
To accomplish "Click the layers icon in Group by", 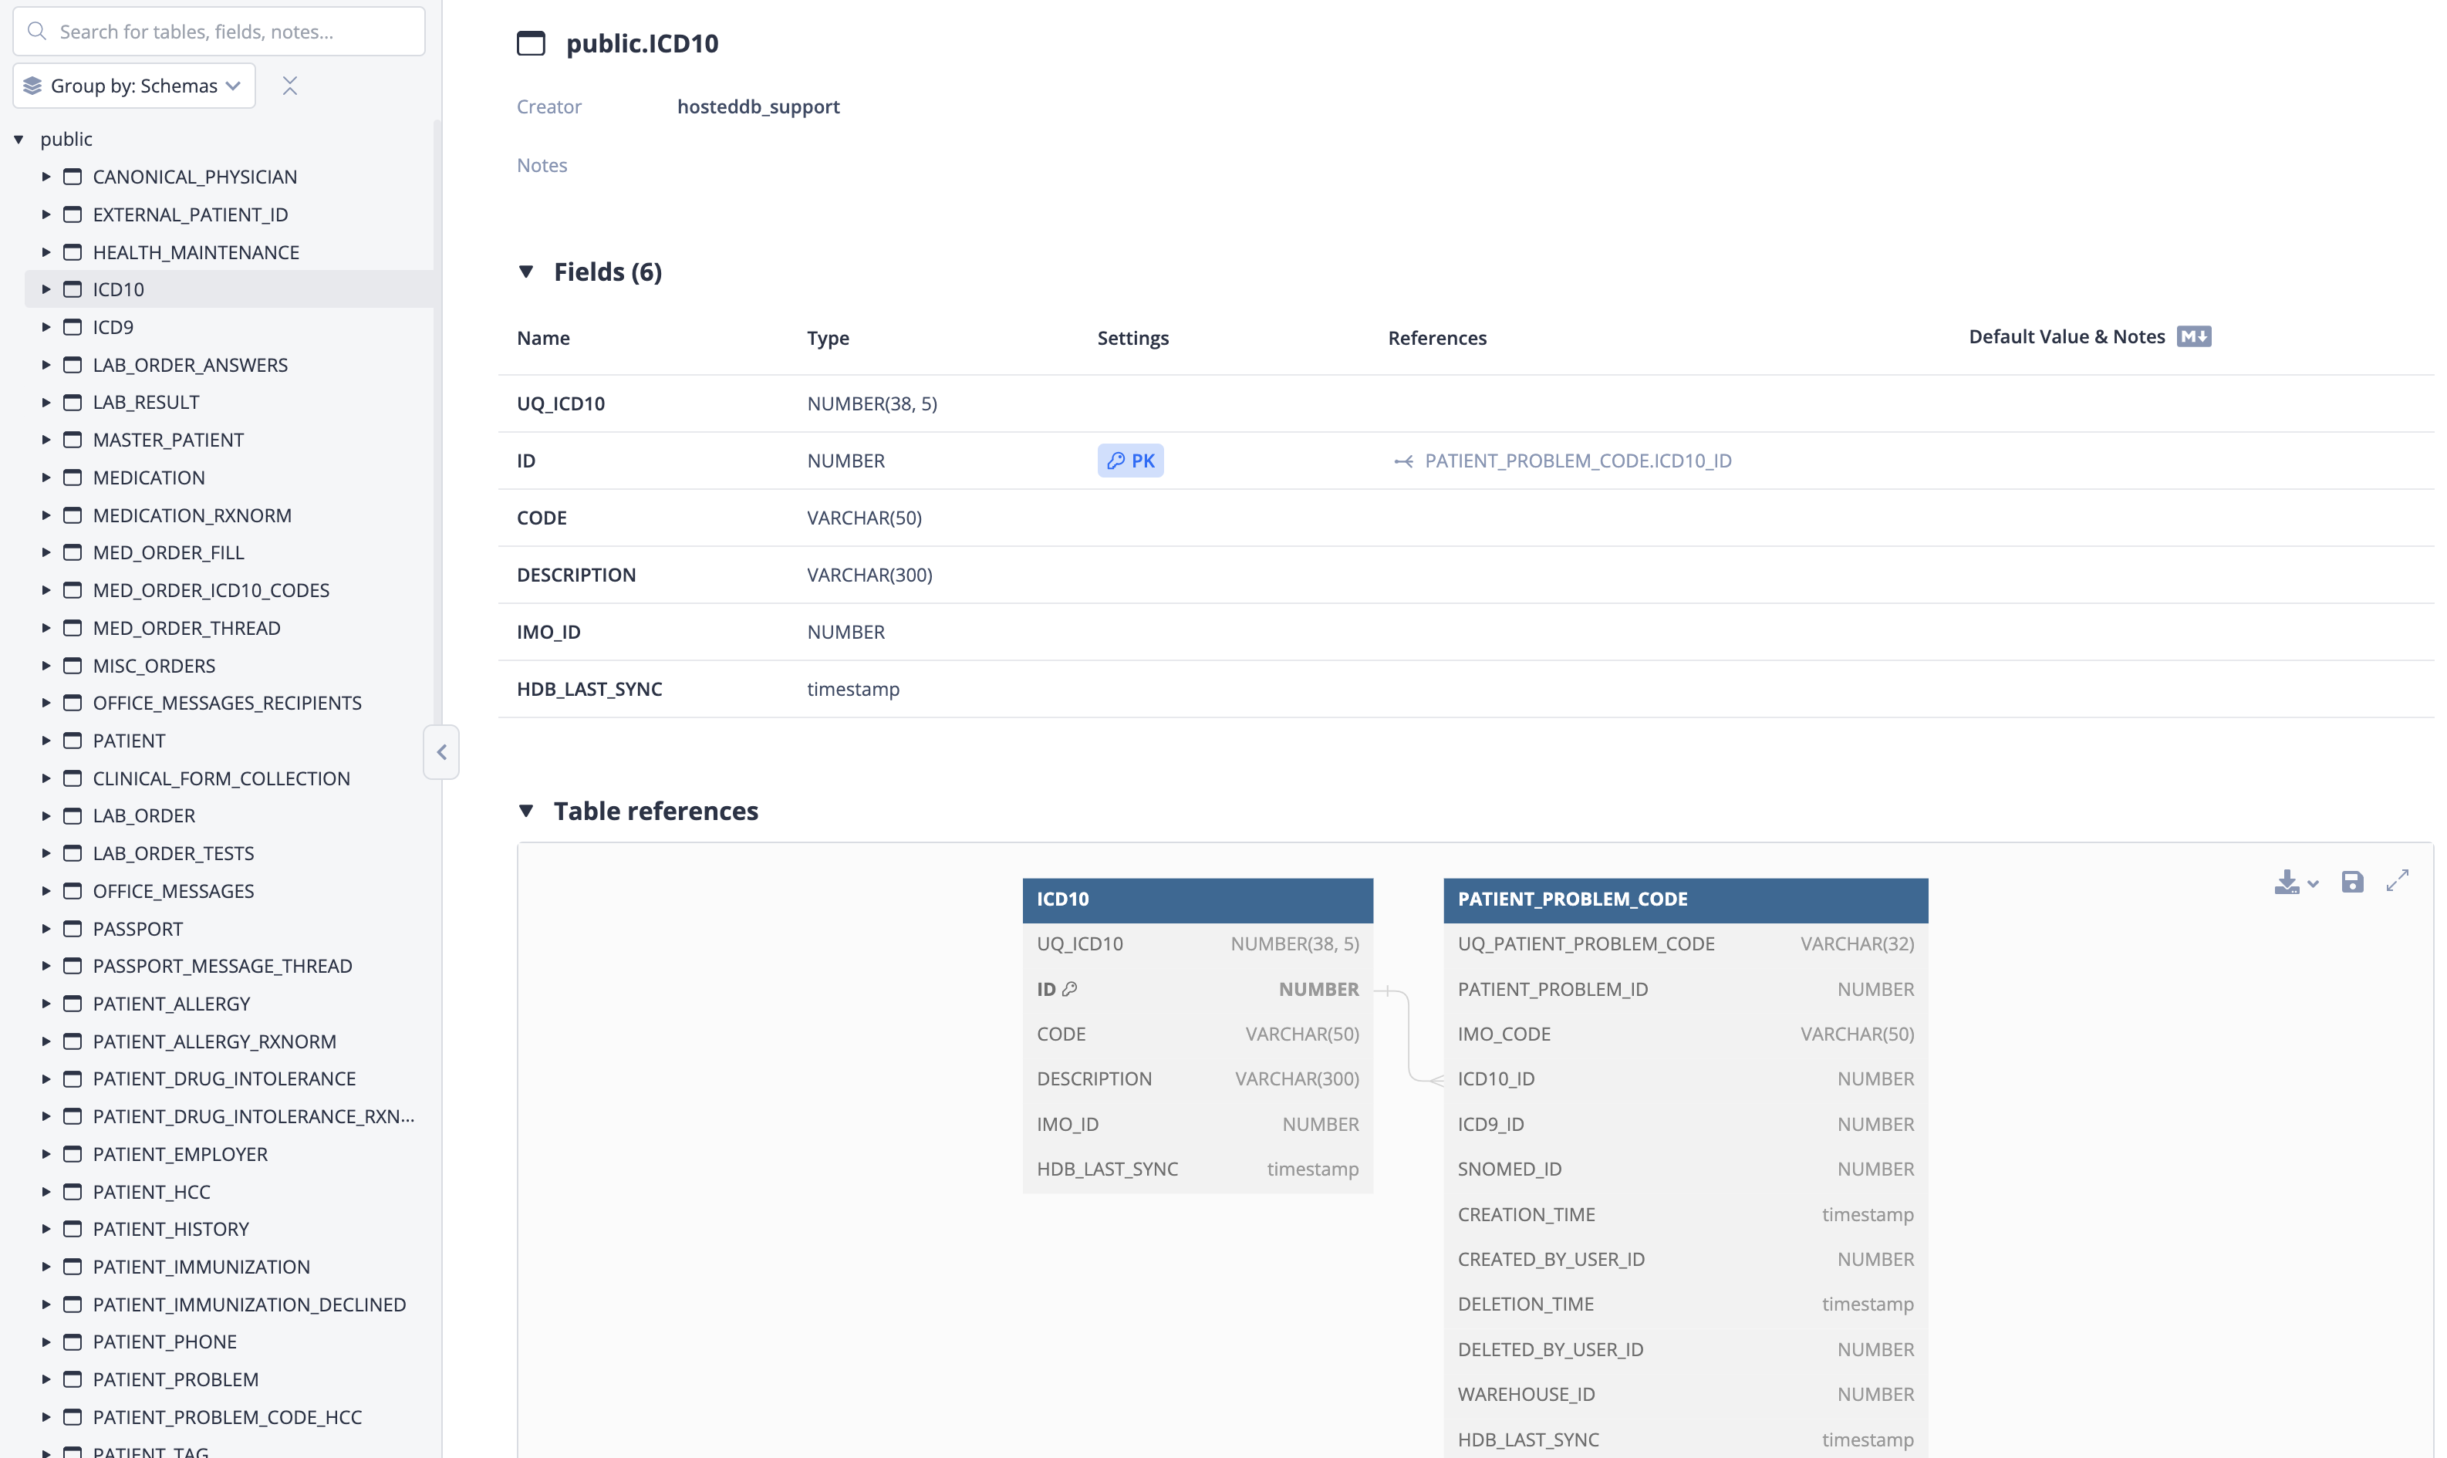I will (x=32, y=86).
